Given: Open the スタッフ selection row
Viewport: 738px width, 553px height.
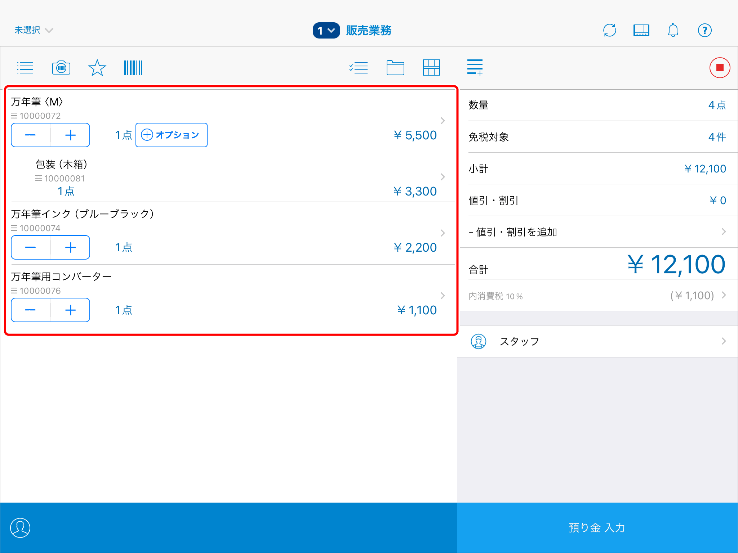Looking at the screenshot, I should 597,341.
